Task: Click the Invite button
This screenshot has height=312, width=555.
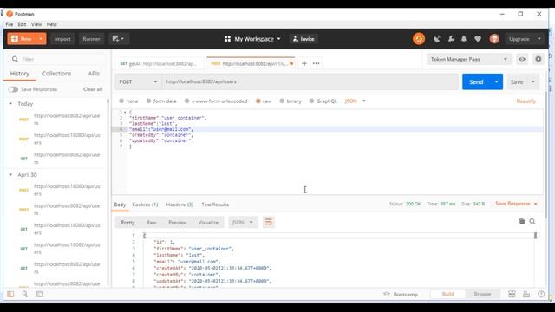Action: coord(304,39)
